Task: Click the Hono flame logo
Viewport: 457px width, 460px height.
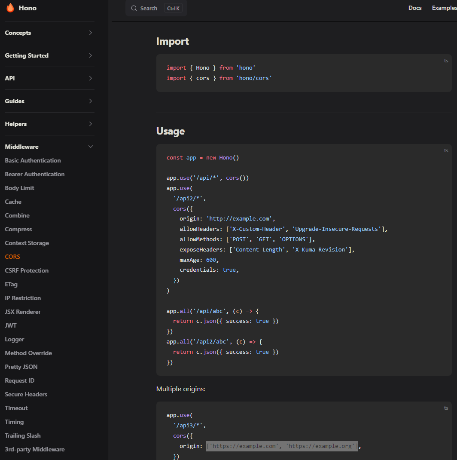Action: pyautogui.click(x=10, y=7)
